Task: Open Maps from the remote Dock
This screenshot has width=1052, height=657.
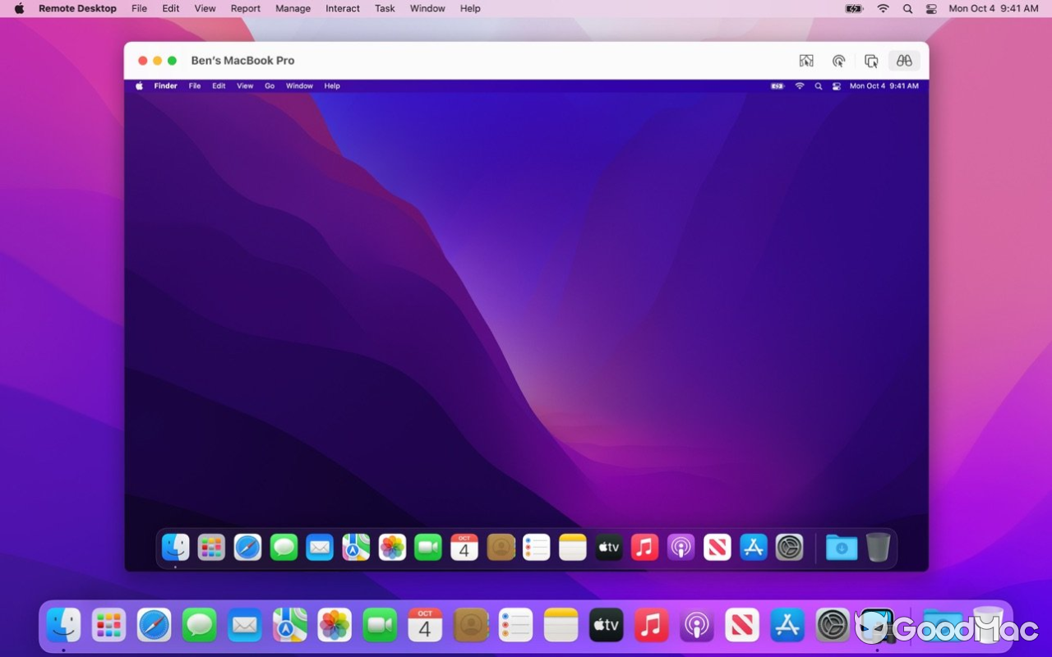Action: pyautogui.click(x=356, y=547)
